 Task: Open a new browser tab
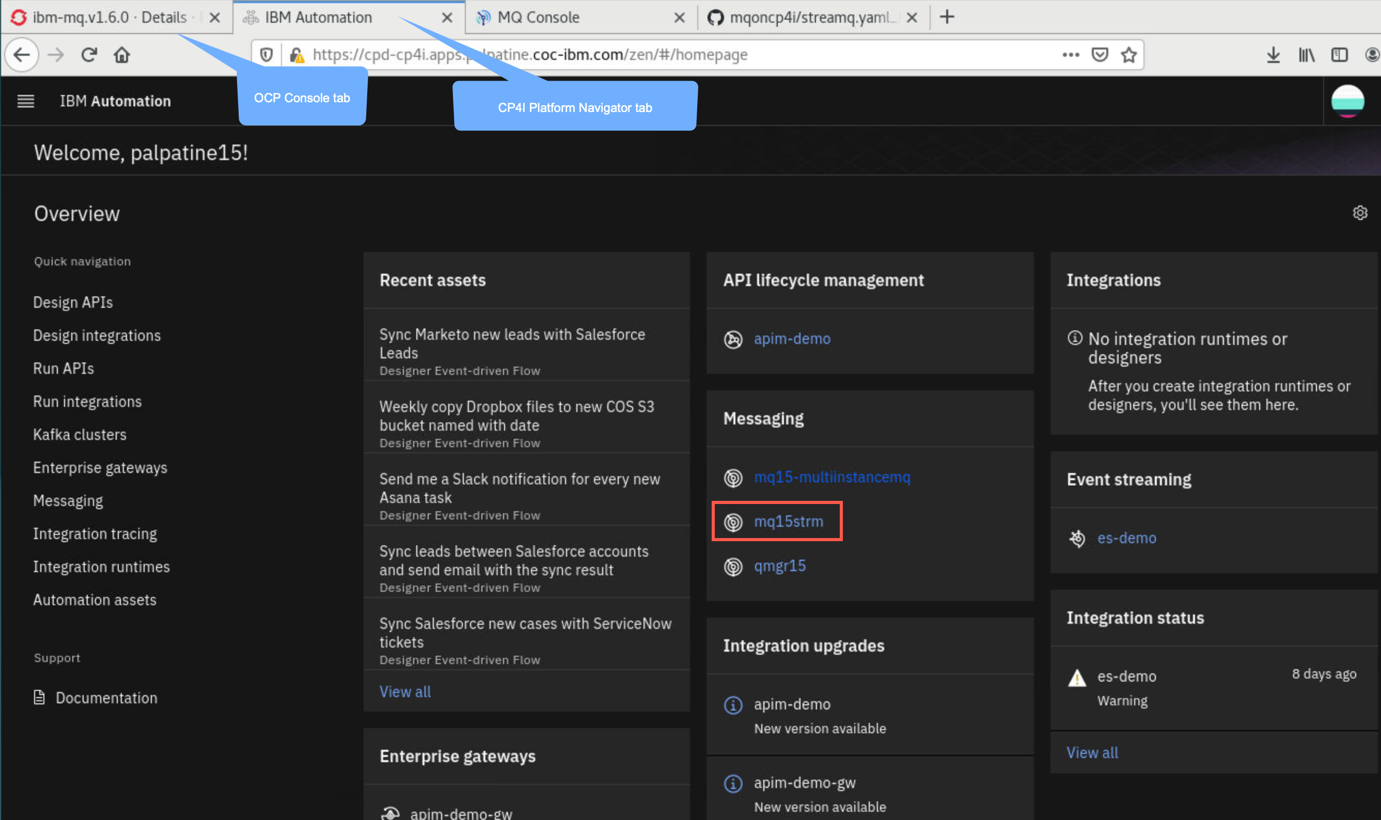pos(947,17)
